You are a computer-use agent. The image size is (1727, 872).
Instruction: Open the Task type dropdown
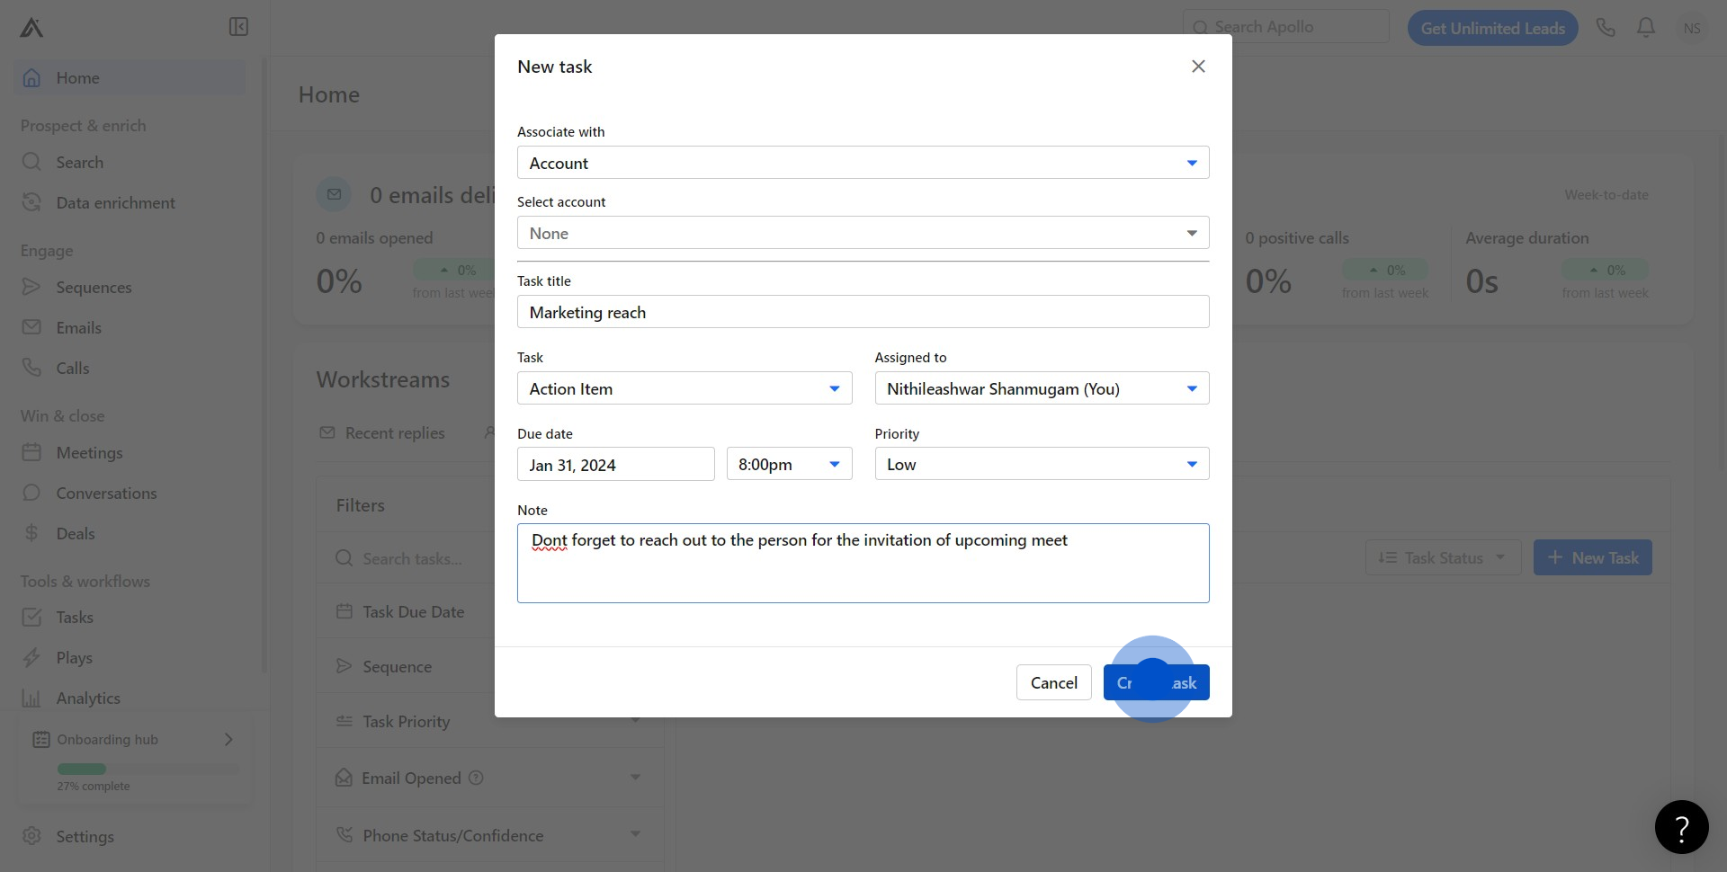pos(684,388)
